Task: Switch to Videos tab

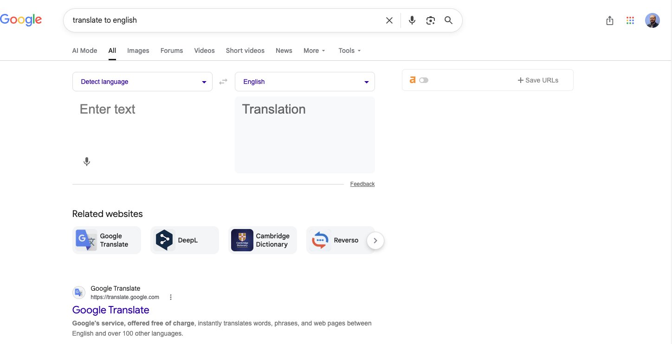Action: pyautogui.click(x=204, y=51)
